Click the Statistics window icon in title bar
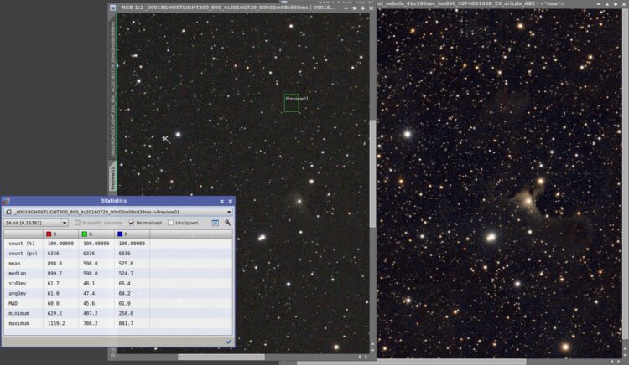 pyautogui.click(x=6, y=201)
